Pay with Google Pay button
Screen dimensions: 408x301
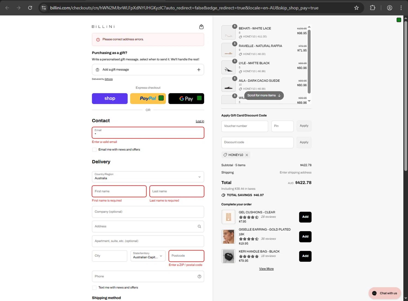(186, 98)
